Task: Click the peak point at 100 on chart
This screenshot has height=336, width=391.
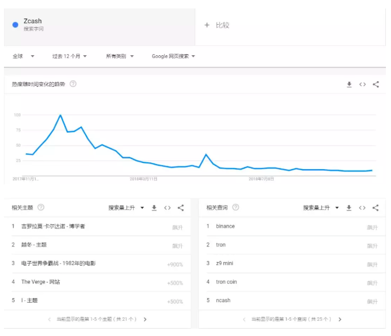Action: tap(60, 115)
